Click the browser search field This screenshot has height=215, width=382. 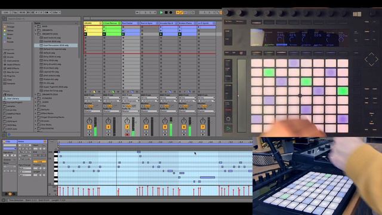point(44,19)
